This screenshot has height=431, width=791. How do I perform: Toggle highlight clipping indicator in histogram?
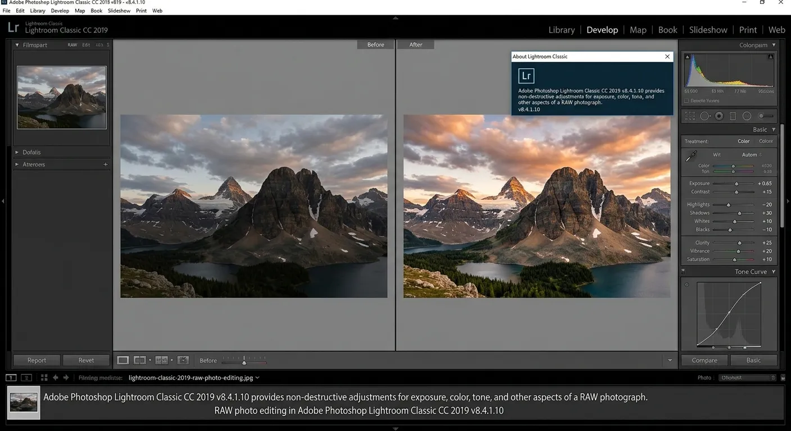coord(771,57)
